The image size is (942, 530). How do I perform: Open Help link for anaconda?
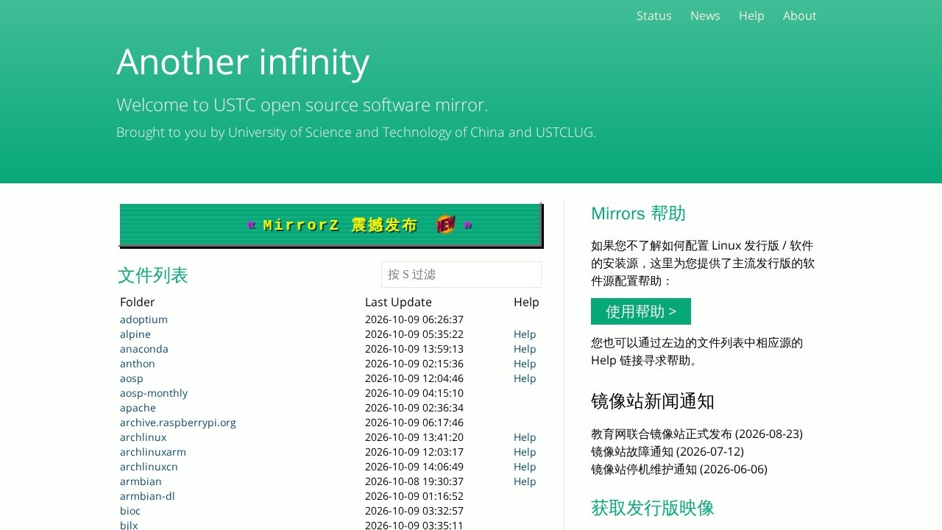click(x=525, y=349)
